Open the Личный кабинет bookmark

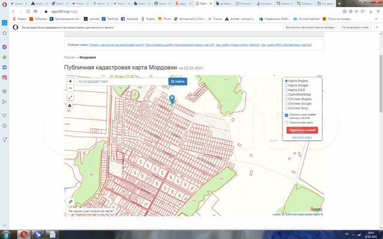point(306,19)
